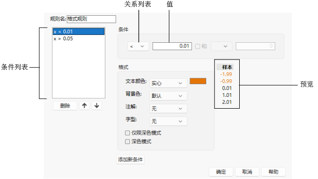Click the 取消 button
This screenshot has width=318, height=179.
click(x=247, y=172)
